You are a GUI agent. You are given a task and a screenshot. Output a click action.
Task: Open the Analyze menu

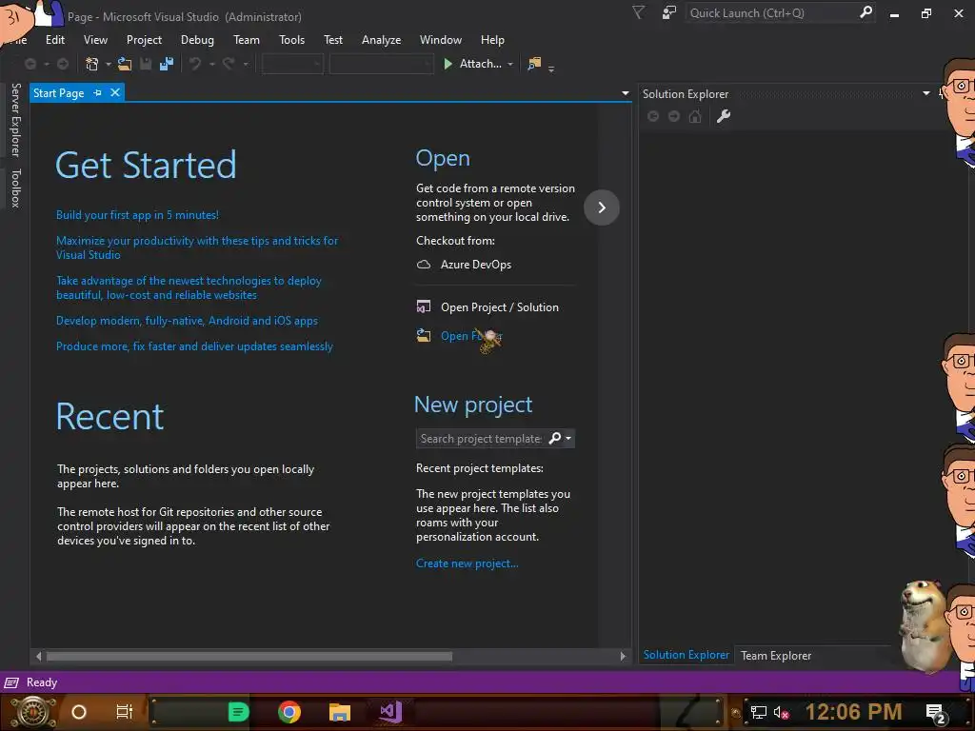point(381,40)
